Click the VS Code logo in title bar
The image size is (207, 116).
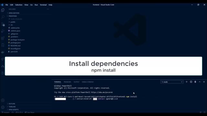(2, 5)
